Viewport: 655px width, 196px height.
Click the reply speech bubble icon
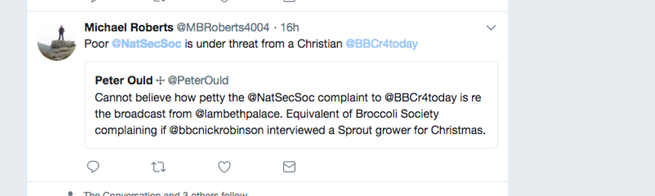coord(93,167)
